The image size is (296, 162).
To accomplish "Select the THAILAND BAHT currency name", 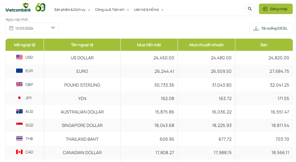I will (x=82, y=139).
